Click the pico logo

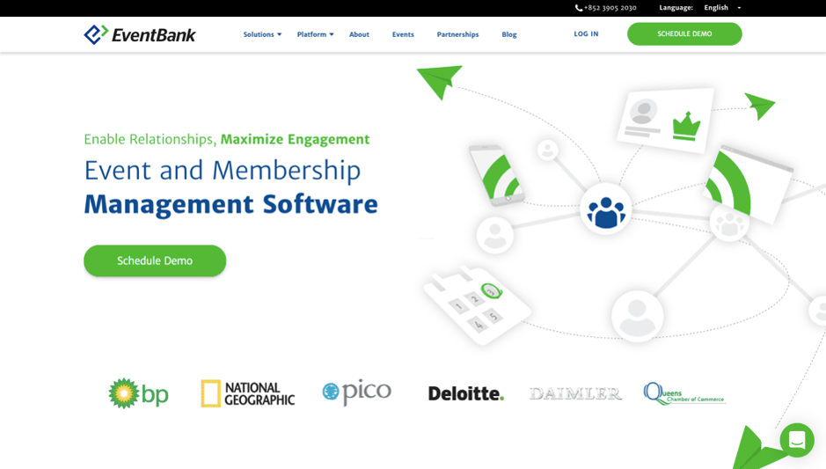coord(356,392)
